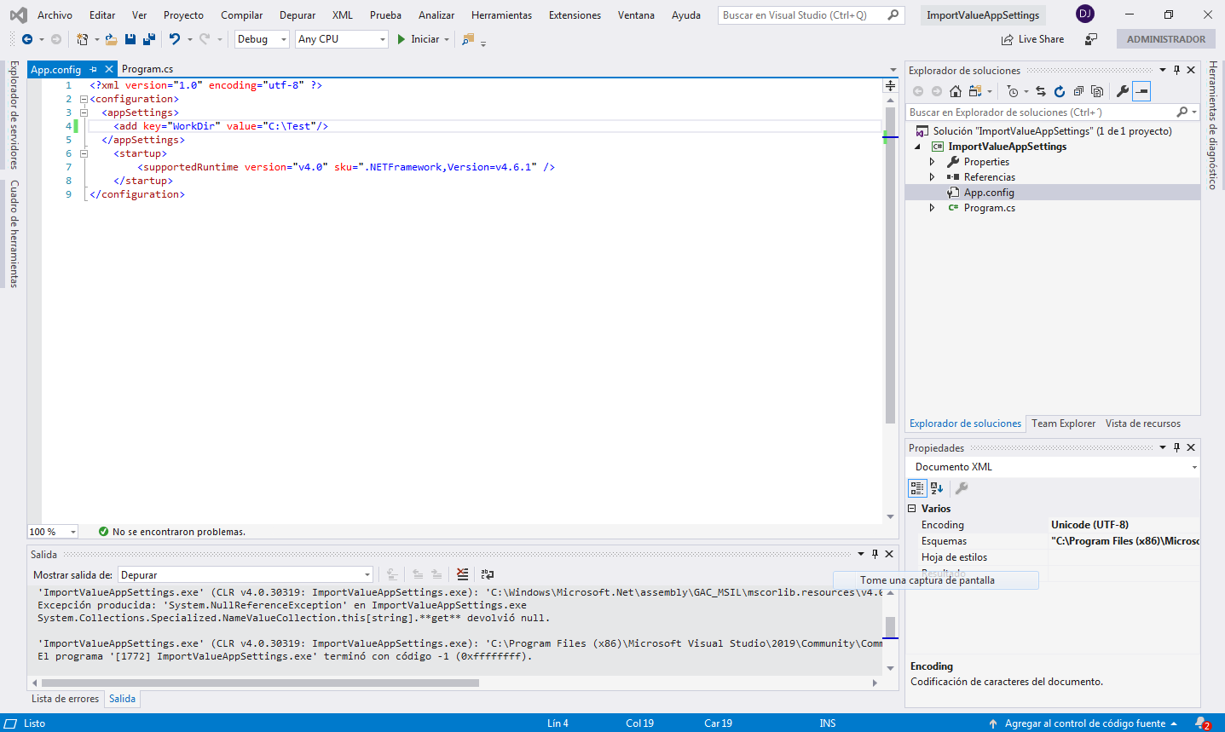
Task: Open the Compilar menu
Action: point(241,15)
